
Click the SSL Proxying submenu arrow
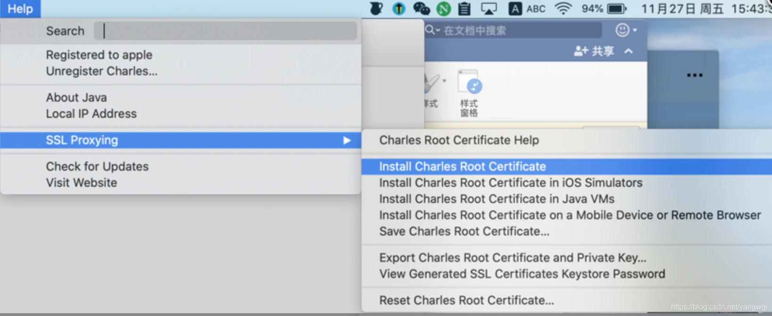click(347, 140)
